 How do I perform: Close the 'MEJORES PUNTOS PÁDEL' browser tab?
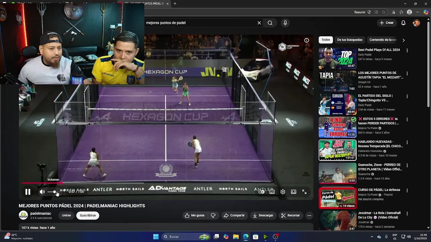[x=167, y=4]
